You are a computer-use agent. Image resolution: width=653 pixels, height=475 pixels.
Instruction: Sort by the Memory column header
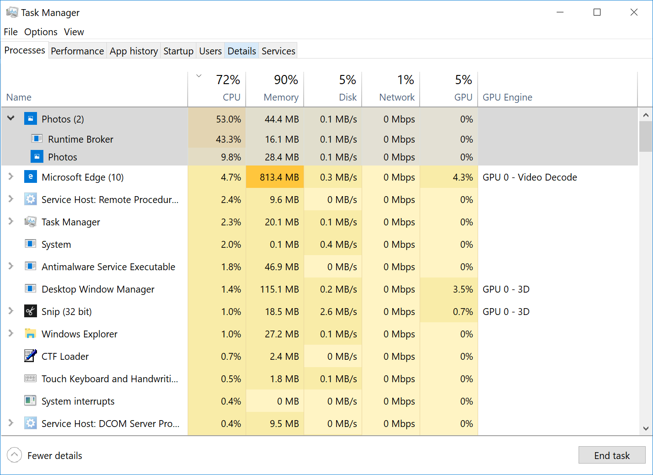click(x=275, y=89)
